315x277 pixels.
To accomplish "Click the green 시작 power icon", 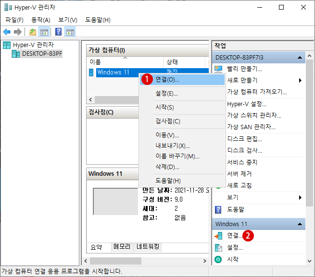I will (x=218, y=259).
